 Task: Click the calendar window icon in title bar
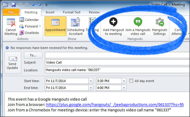pos(5,5)
